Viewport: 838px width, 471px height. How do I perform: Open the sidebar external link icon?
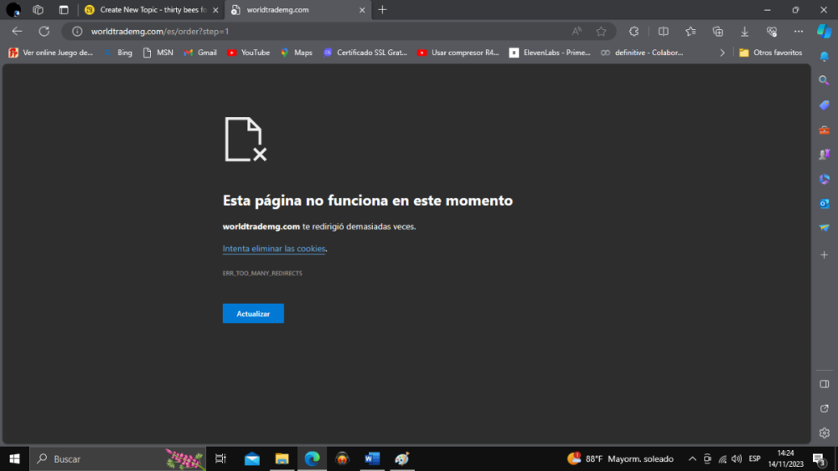click(x=824, y=408)
